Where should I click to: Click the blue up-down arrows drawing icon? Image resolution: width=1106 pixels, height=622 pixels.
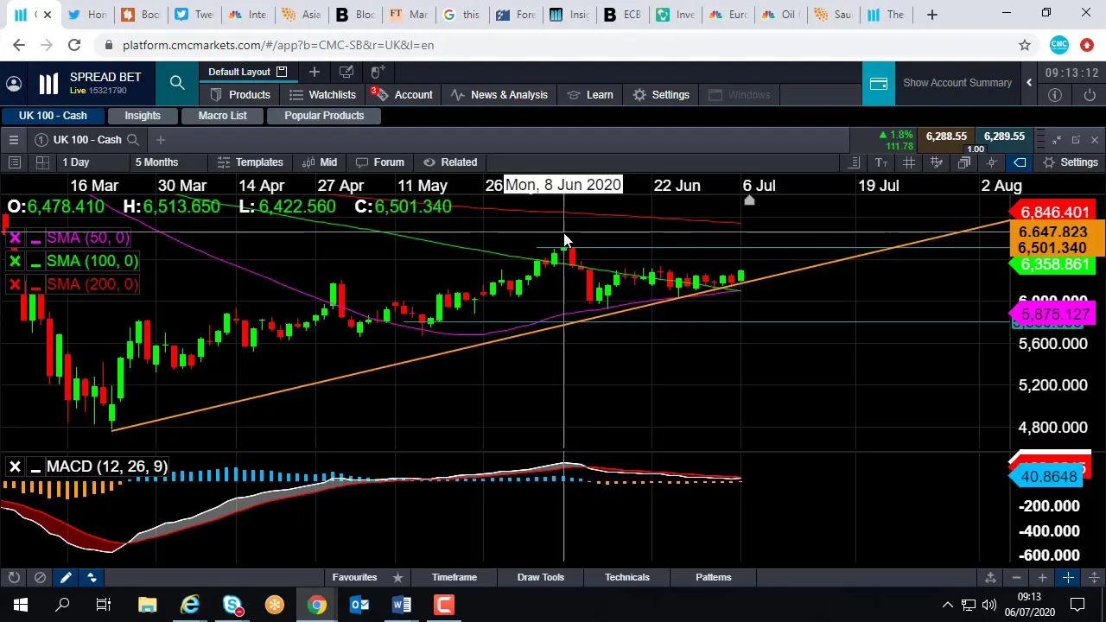click(92, 577)
